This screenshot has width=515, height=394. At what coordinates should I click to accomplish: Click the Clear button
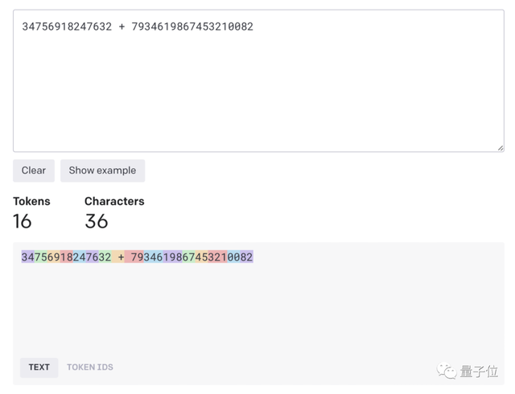coord(34,170)
